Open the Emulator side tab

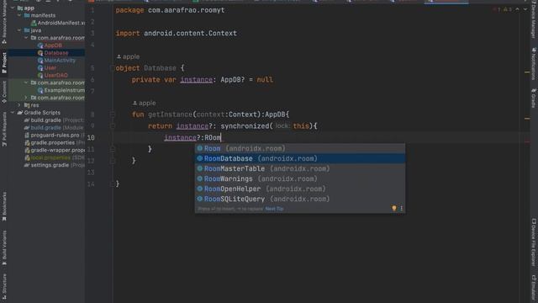(534, 287)
